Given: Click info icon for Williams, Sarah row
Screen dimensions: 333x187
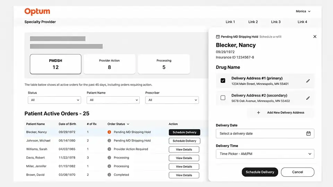Looking at the screenshot, I should click(x=109, y=149).
